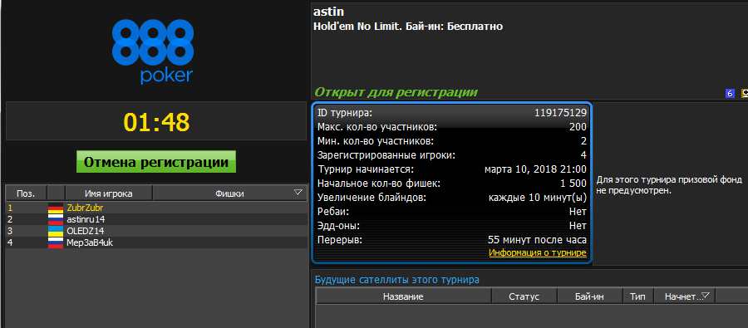Click the 01:48 countdown timer

click(156, 122)
